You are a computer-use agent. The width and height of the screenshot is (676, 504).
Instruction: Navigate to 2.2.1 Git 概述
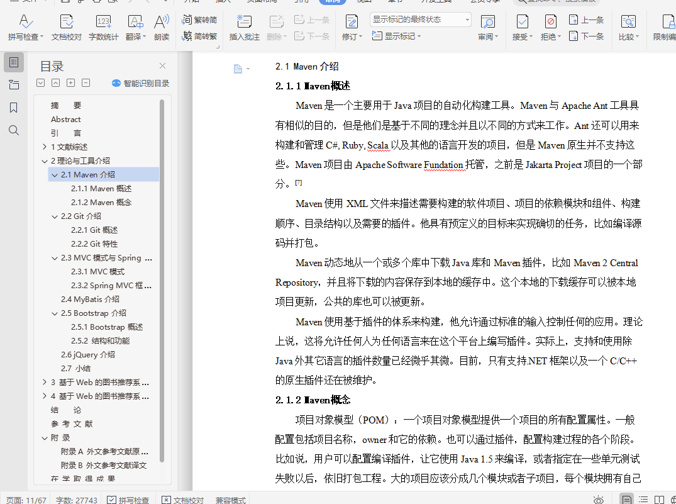click(x=94, y=230)
